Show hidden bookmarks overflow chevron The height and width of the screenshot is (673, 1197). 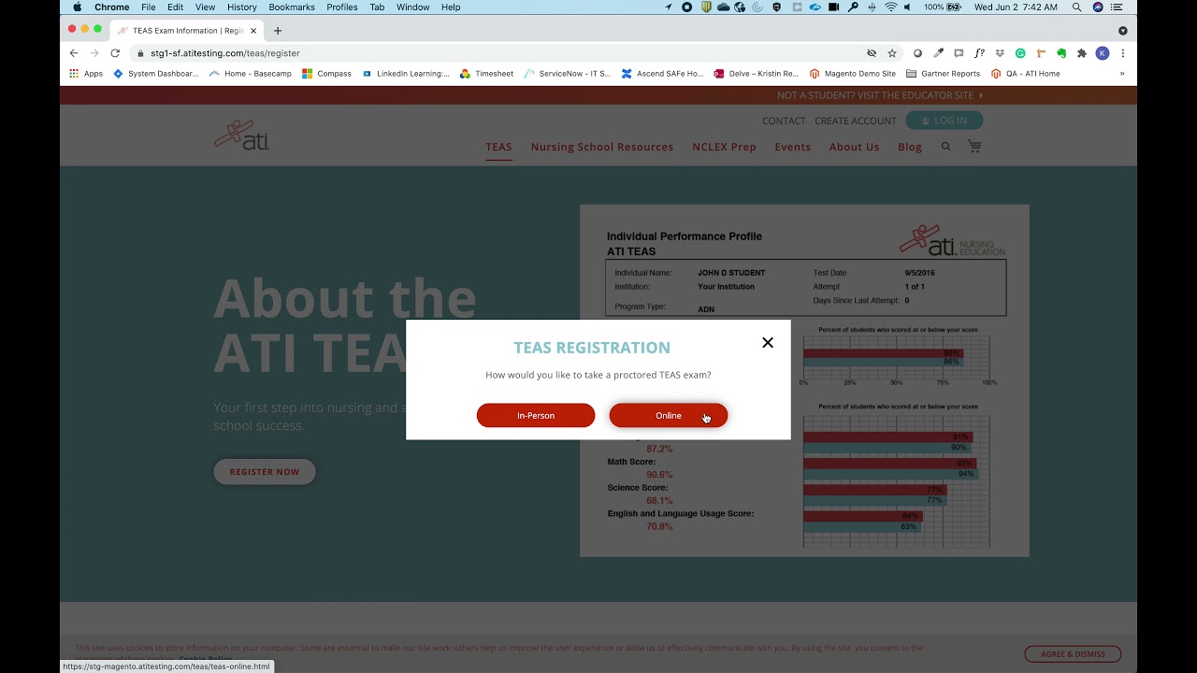coord(1122,74)
